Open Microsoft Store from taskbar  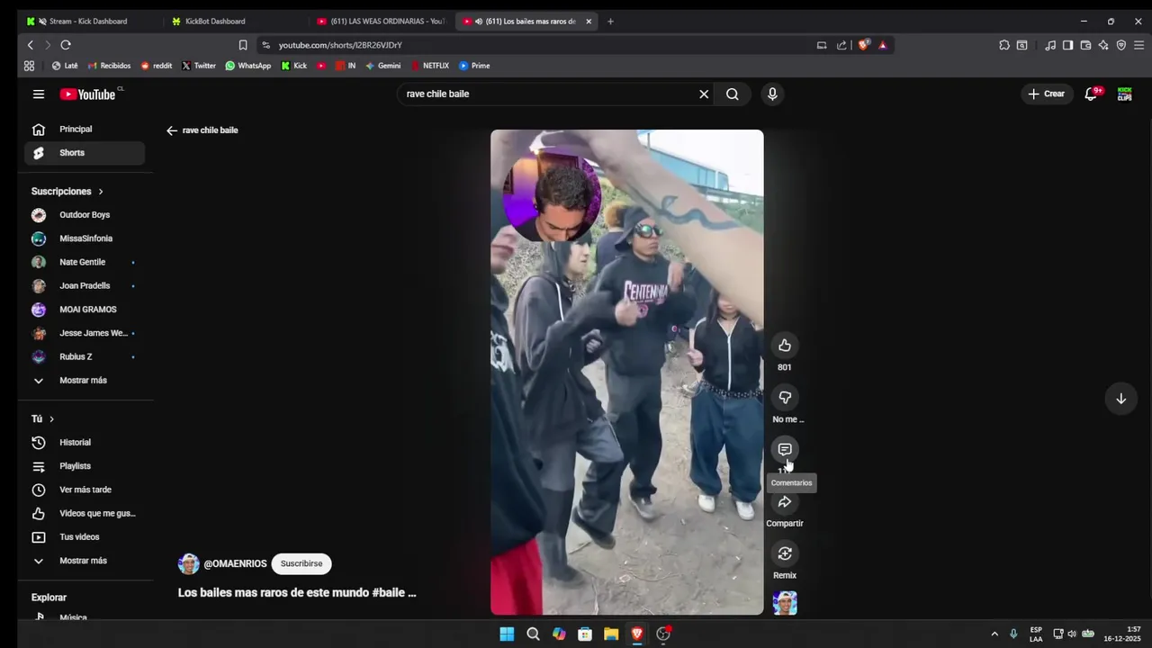pyautogui.click(x=585, y=634)
